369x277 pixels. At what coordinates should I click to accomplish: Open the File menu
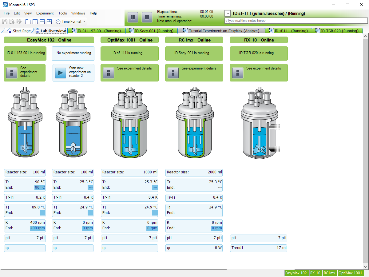point(7,13)
